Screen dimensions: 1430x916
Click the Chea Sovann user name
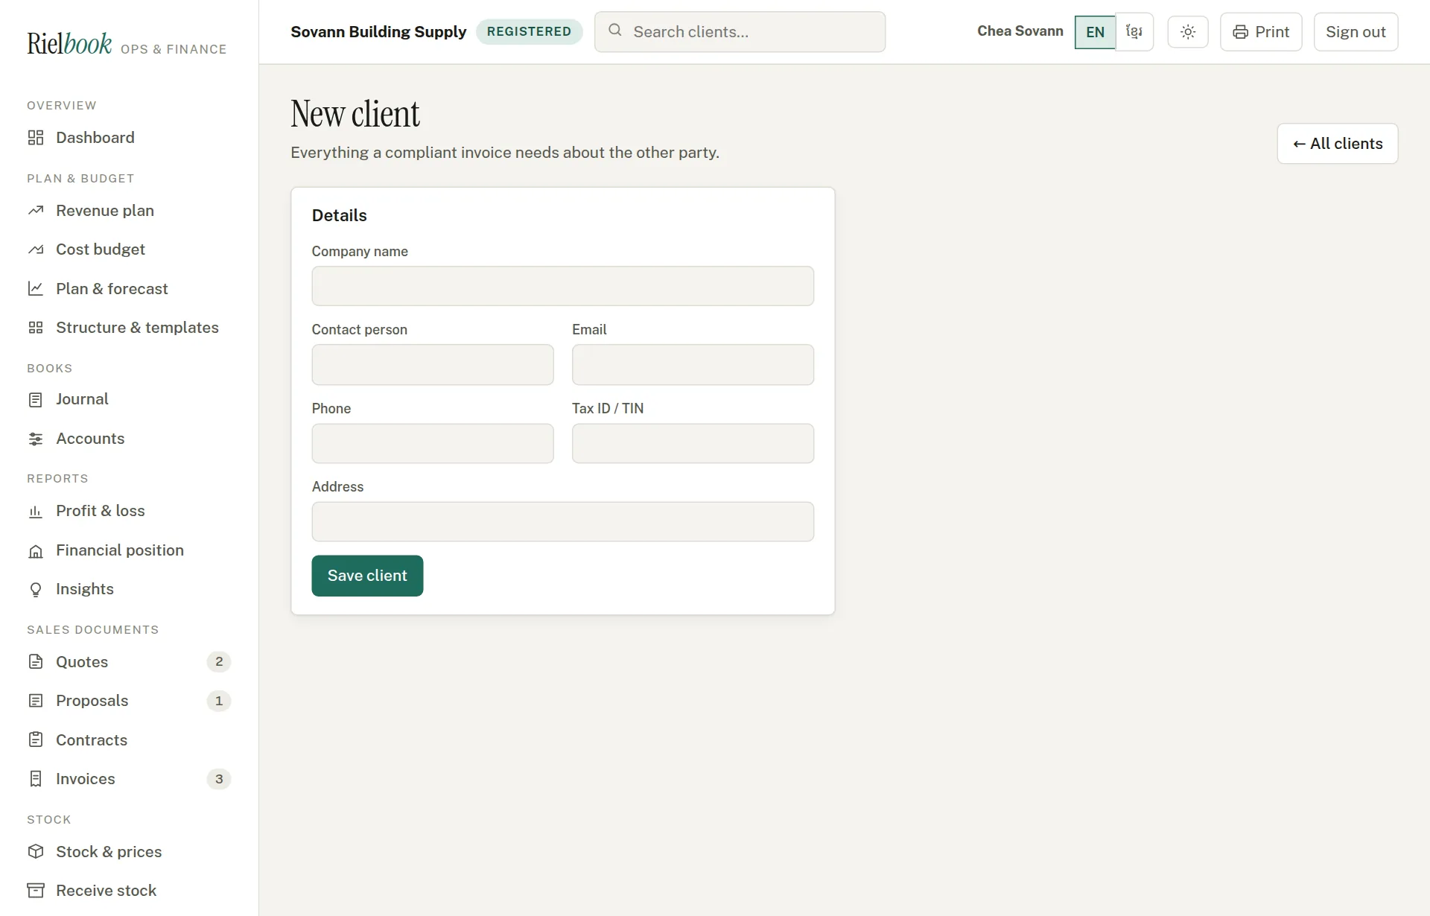(x=1020, y=31)
